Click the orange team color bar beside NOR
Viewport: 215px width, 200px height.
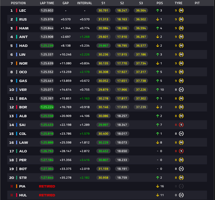16,63
